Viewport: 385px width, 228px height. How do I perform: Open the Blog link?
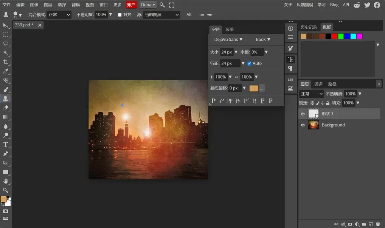click(x=334, y=5)
